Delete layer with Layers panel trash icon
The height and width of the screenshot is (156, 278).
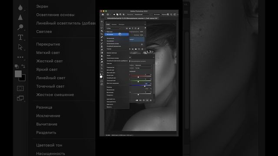(x=142, y=49)
